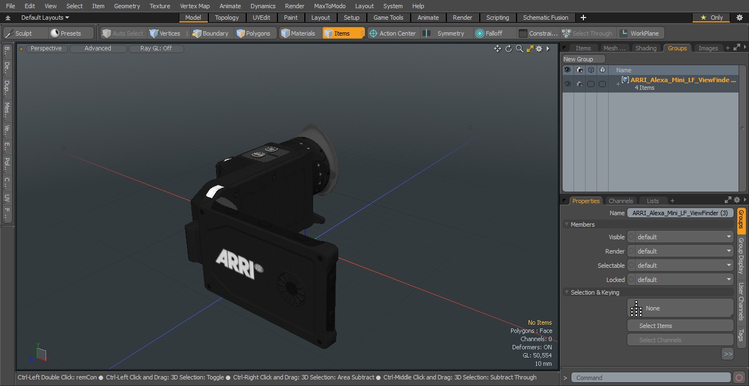This screenshot has height=386, width=749.
Task: Open the Geometry menu
Action: [127, 6]
